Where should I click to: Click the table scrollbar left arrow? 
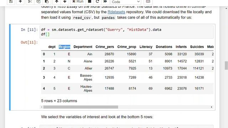pyautogui.click(x=42, y=107)
